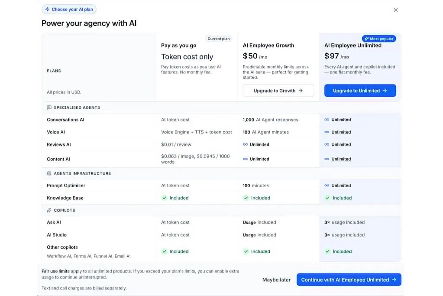Click the Reviews AI row label
The image size is (443, 296).
pyautogui.click(x=59, y=144)
